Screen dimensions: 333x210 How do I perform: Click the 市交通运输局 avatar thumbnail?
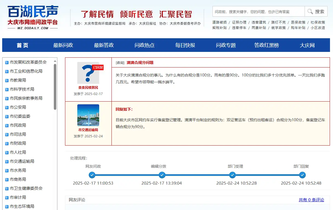point(88,116)
